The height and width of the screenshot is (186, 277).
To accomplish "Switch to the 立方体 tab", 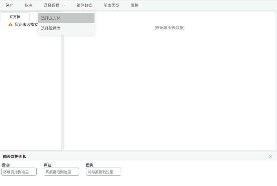I will [15, 17].
